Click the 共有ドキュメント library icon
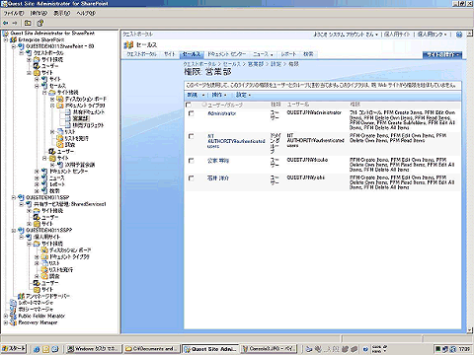 click(x=68, y=112)
